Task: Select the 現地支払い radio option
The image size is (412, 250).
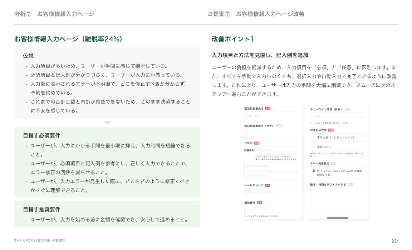Action: click(314, 147)
